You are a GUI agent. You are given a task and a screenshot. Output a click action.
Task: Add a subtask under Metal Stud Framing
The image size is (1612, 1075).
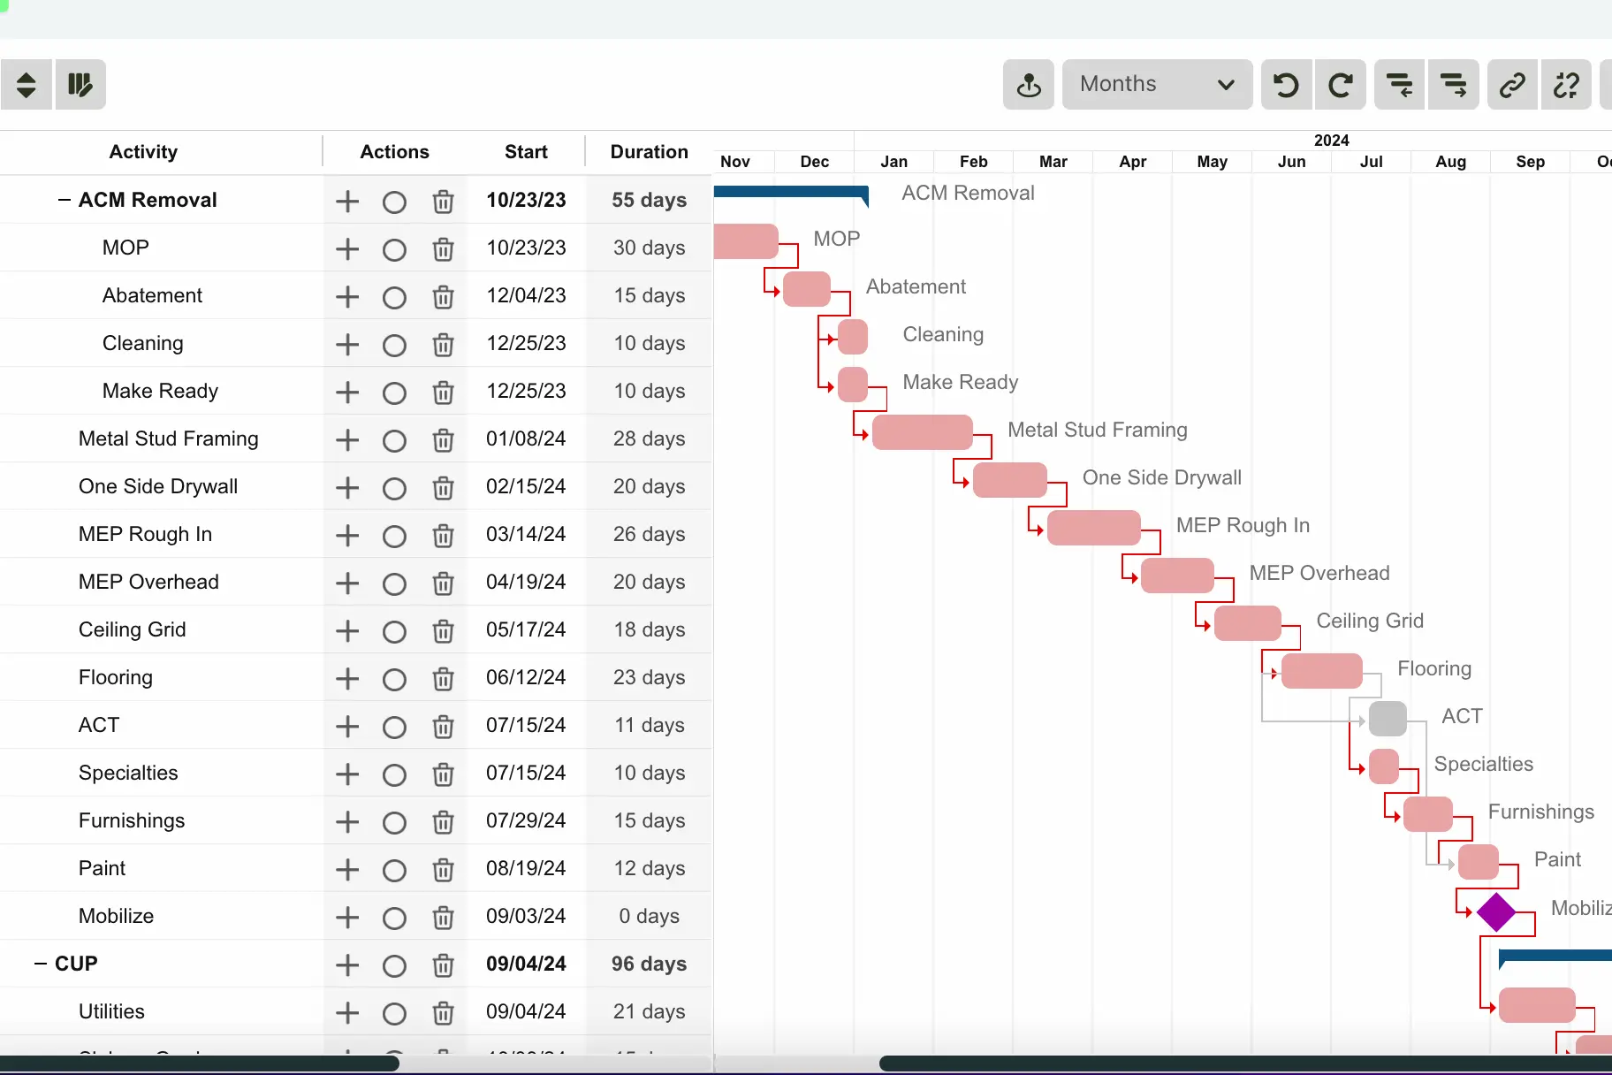coord(346,439)
